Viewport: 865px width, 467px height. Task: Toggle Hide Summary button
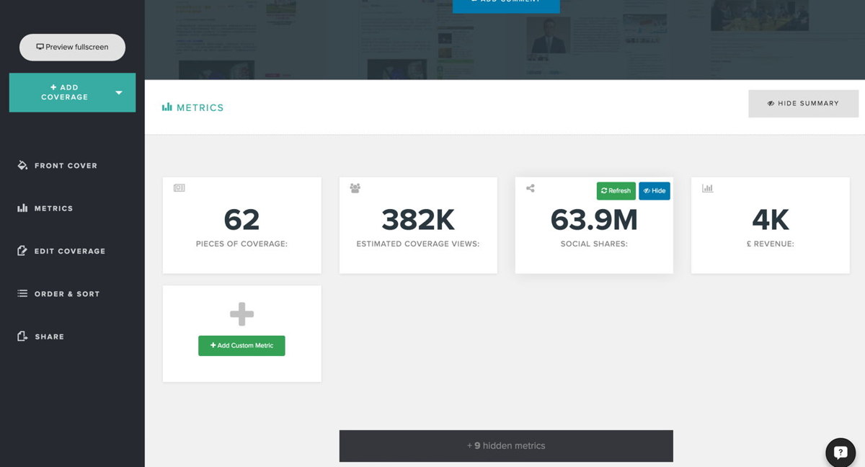coord(803,104)
